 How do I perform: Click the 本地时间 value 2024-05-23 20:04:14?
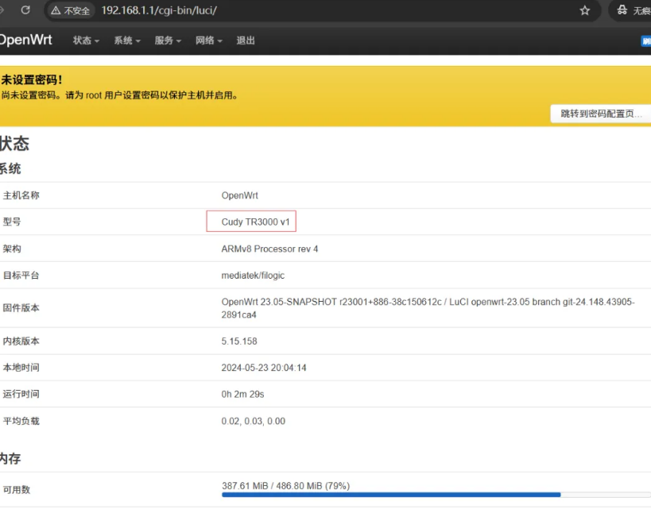(x=264, y=368)
